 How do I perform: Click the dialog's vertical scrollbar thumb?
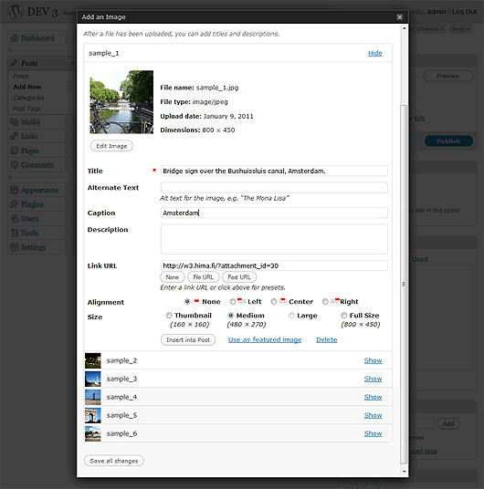tap(404, 284)
